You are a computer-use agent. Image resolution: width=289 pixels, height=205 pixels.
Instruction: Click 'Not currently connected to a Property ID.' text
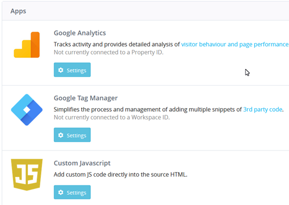pos(109,53)
